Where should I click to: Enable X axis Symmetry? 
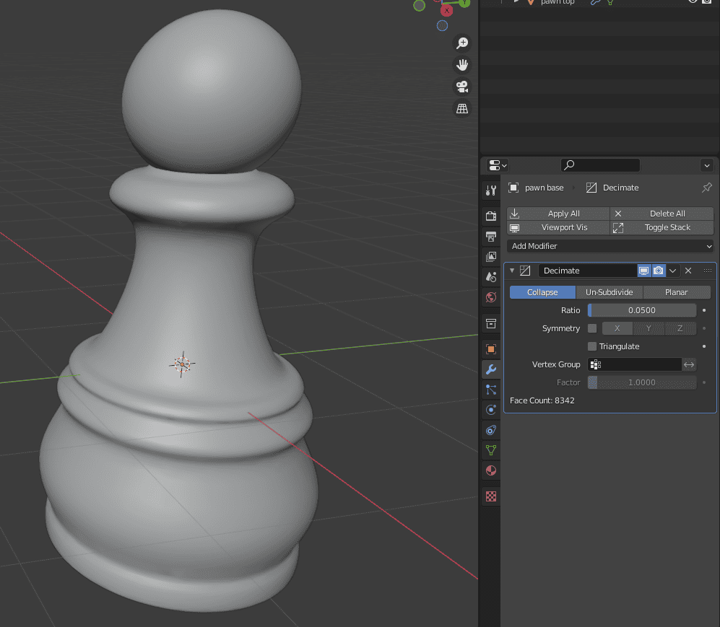[617, 328]
